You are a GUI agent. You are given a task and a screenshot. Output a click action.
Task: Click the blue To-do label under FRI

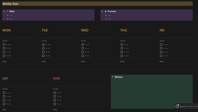tap(162, 41)
